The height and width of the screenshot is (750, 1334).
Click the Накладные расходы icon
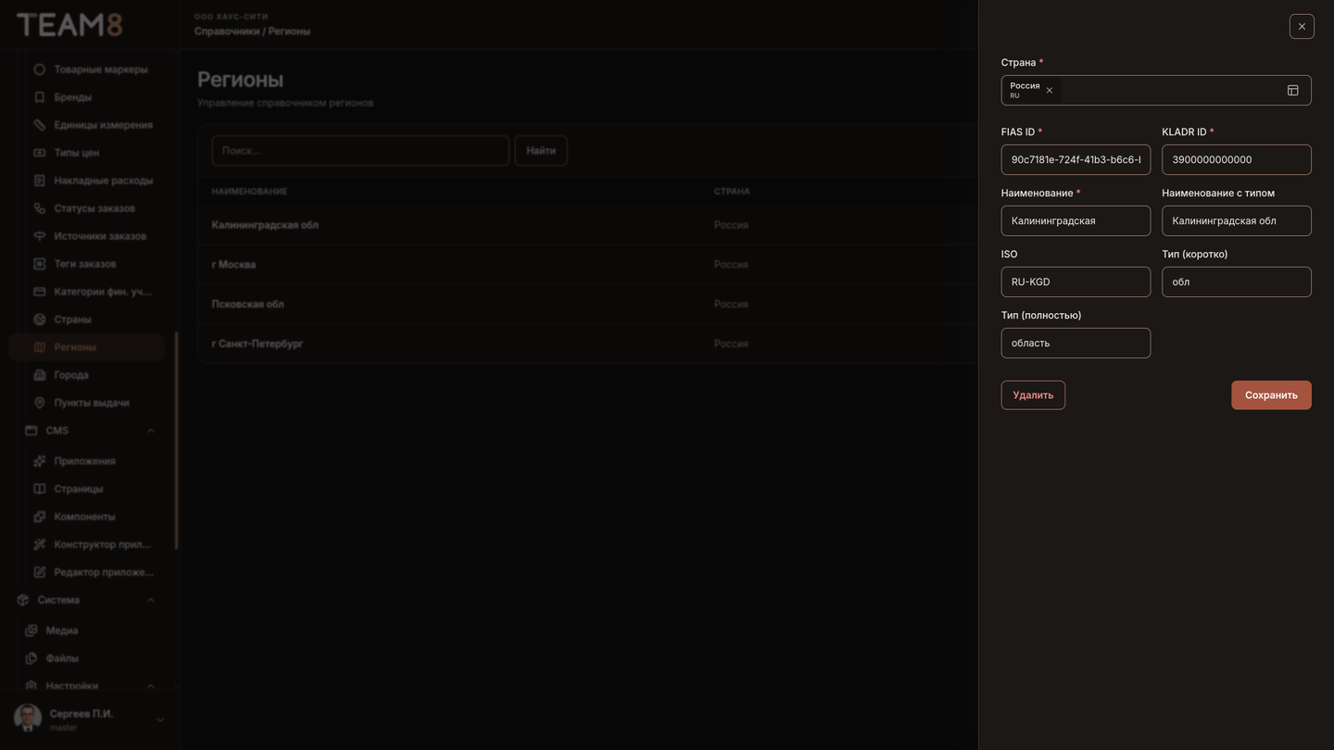(x=39, y=181)
